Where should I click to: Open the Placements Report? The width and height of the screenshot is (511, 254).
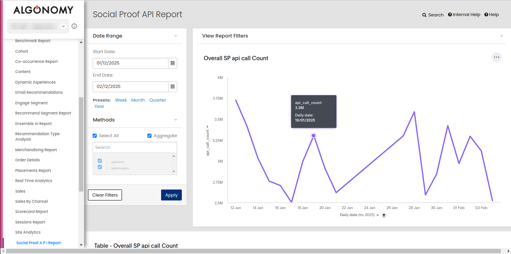[x=33, y=170]
